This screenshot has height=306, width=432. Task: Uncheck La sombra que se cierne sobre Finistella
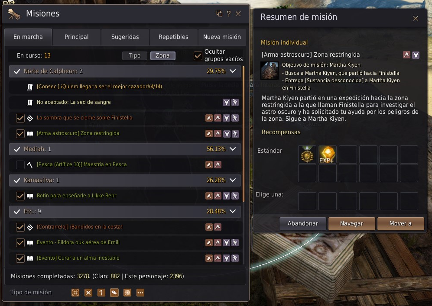tap(20, 118)
